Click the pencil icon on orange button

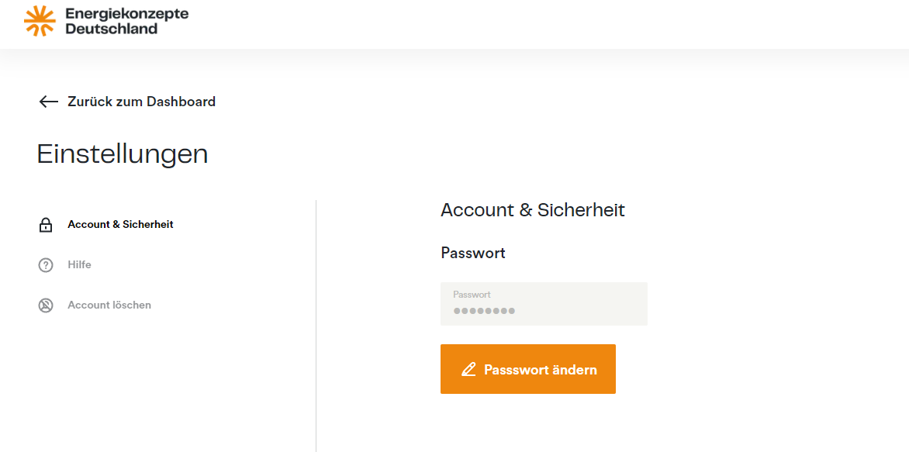[x=468, y=369]
